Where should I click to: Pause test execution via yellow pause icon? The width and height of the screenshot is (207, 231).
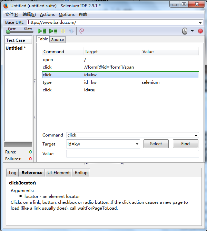pyautogui.click(x=63, y=31)
